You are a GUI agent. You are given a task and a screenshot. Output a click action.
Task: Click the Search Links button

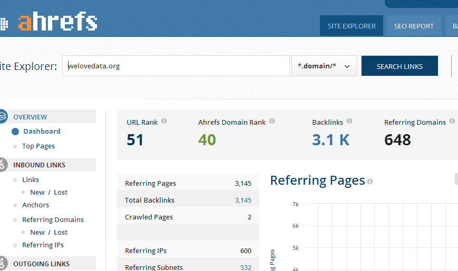click(399, 66)
